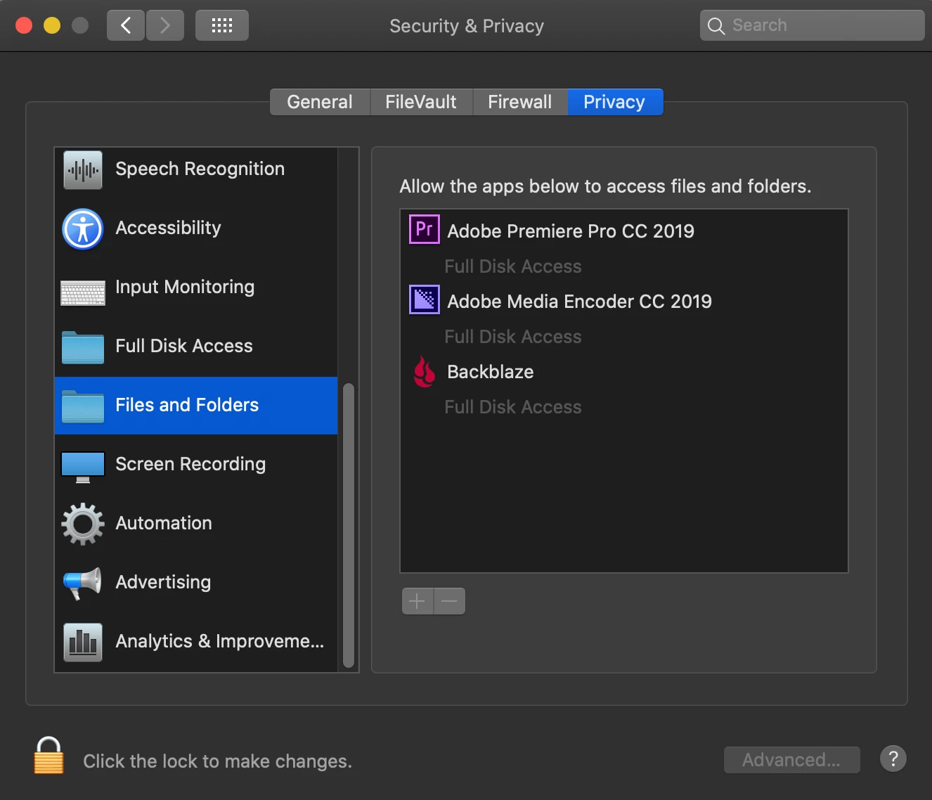Click Full Disk Access under Media Encoder
Image resolution: width=932 pixels, height=800 pixels.
tap(513, 337)
